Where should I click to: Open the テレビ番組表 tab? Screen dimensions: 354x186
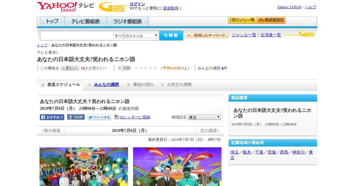click(86, 22)
